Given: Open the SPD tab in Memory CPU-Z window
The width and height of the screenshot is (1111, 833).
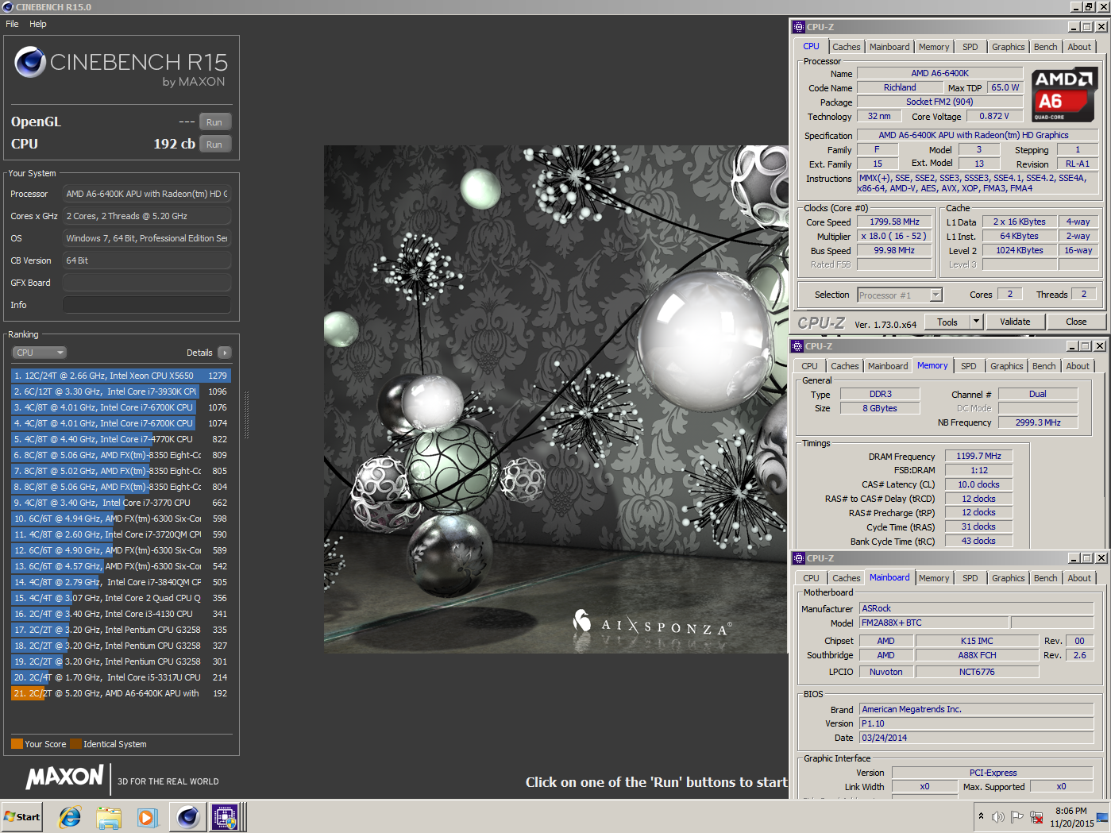Looking at the screenshot, I should 968,366.
